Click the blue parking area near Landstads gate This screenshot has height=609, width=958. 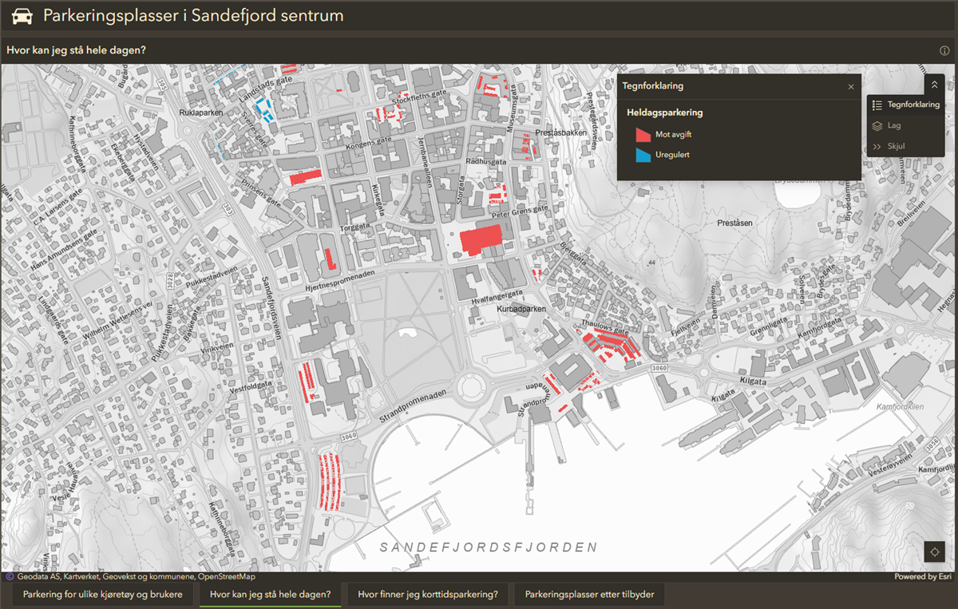pyautogui.click(x=263, y=108)
